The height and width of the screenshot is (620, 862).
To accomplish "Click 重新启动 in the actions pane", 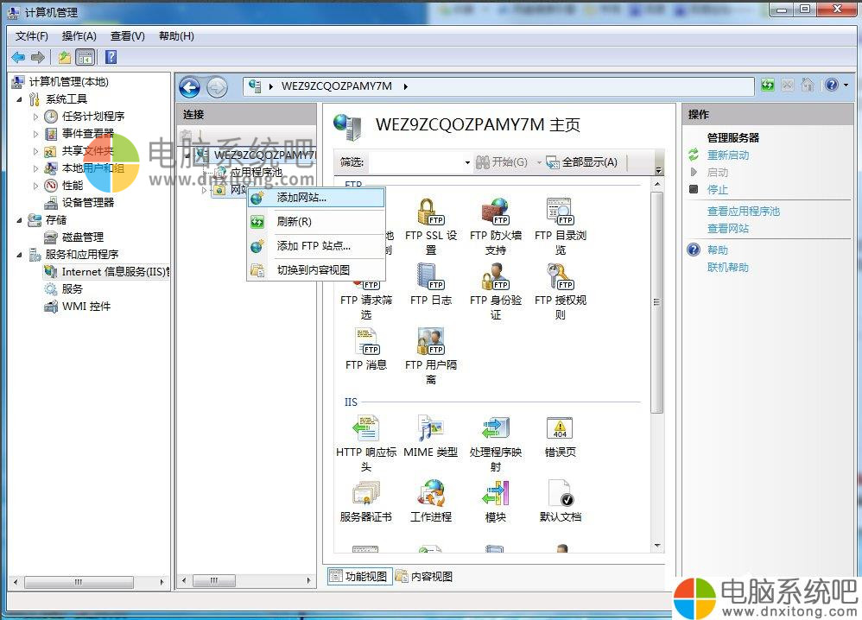I will click(x=728, y=155).
